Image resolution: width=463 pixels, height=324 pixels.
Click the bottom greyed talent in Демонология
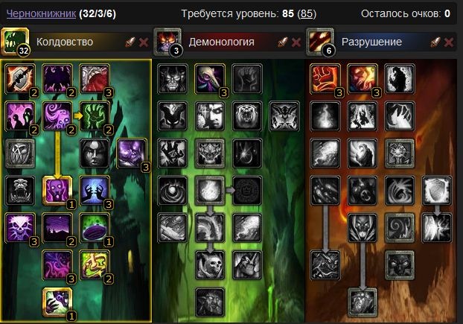(210, 302)
